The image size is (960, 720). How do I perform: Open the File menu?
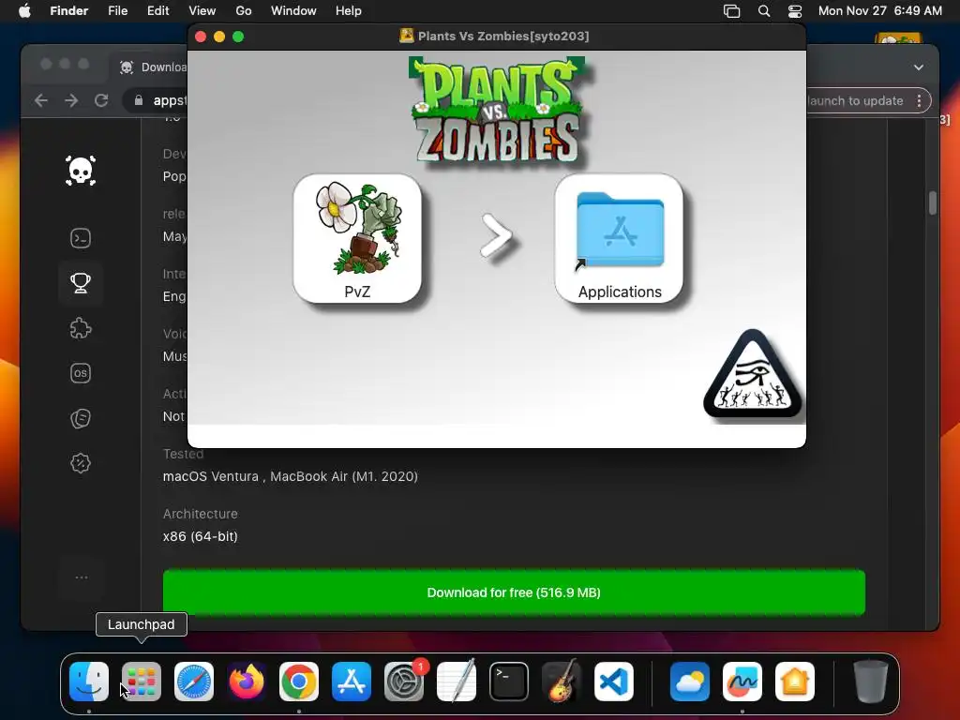[x=117, y=11]
